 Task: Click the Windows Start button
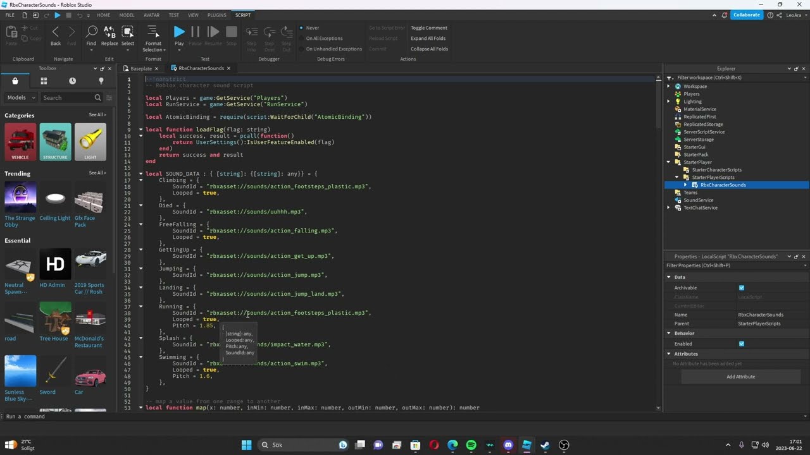tap(246, 445)
